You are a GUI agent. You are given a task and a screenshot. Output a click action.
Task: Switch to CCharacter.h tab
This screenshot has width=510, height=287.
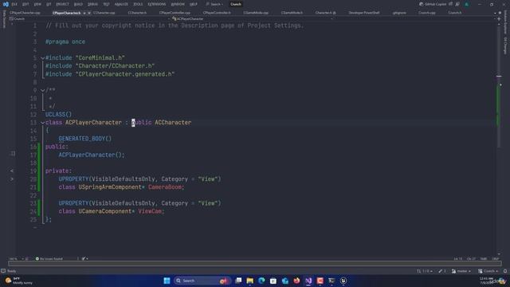pyautogui.click(x=137, y=13)
